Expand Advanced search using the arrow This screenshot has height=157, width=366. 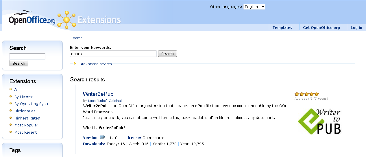pos(75,64)
